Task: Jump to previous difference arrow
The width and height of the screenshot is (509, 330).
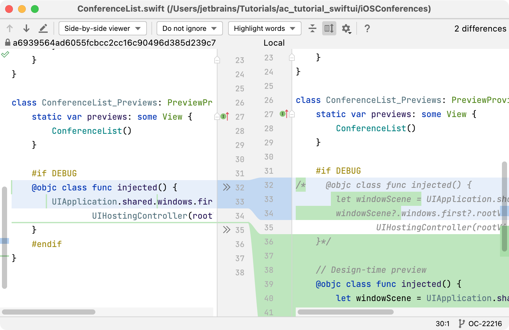Action: point(10,29)
